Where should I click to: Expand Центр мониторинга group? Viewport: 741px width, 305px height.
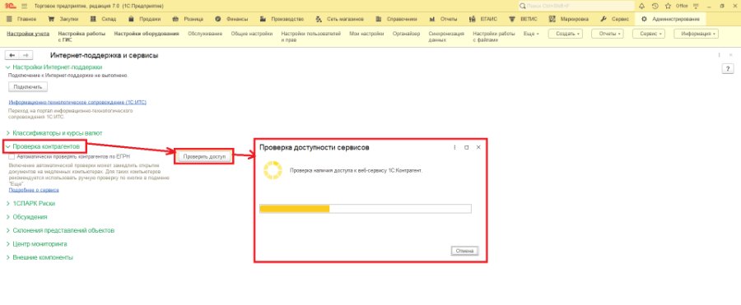[40, 244]
